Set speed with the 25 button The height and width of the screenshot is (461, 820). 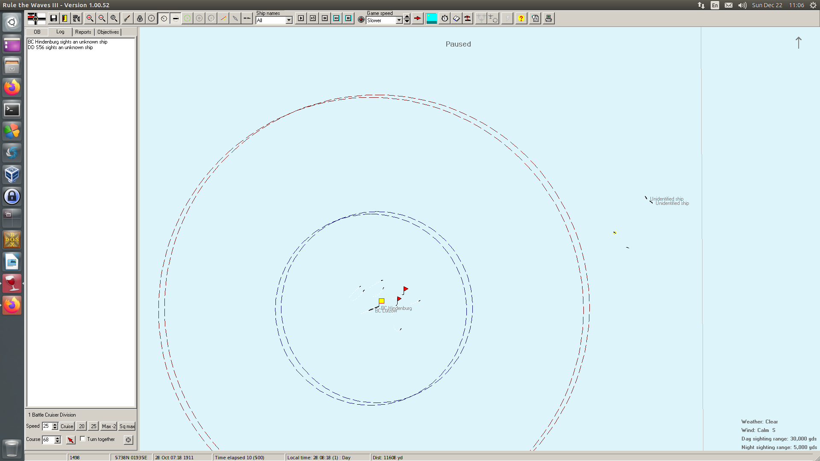click(x=94, y=426)
